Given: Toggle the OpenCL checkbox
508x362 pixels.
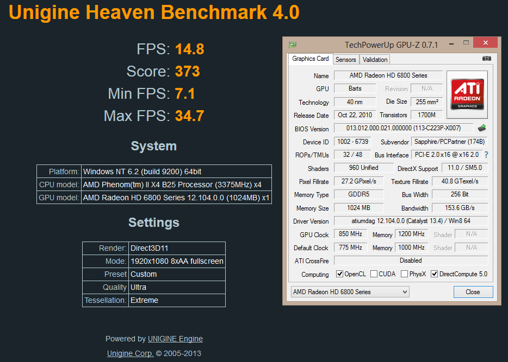Looking at the screenshot, I should pos(339,274).
